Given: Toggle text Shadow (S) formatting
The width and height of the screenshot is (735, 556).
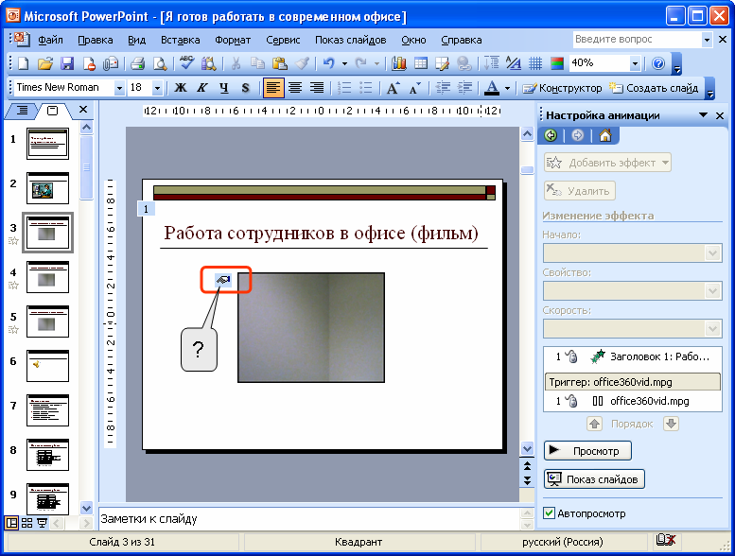Looking at the screenshot, I should [x=245, y=88].
